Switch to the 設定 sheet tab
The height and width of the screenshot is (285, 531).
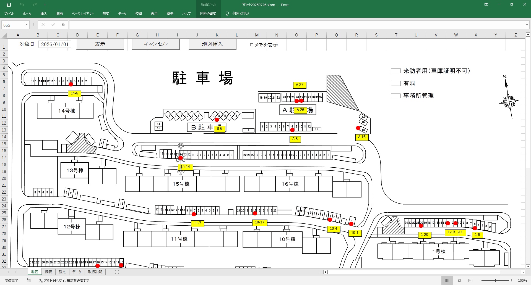(62, 272)
